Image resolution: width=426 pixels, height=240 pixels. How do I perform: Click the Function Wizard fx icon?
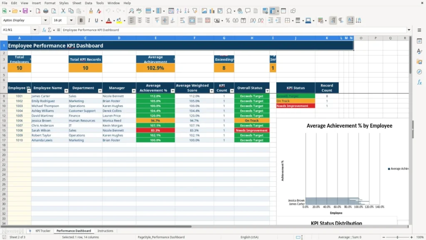click(x=44, y=30)
